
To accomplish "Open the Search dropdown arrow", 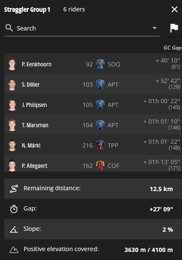I will point(155,28).
